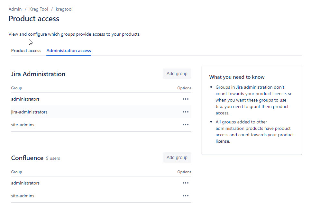Click the 'View and configure which groups' description
The height and width of the screenshot is (216, 320).
click(x=75, y=34)
